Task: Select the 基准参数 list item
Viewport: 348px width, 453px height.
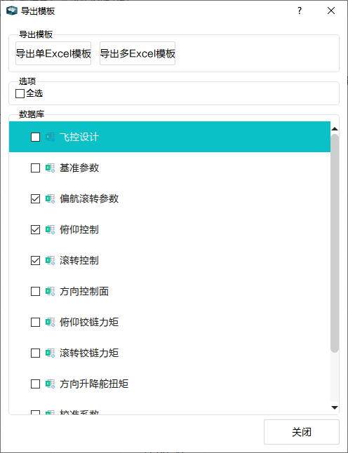Action: pos(170,168)
